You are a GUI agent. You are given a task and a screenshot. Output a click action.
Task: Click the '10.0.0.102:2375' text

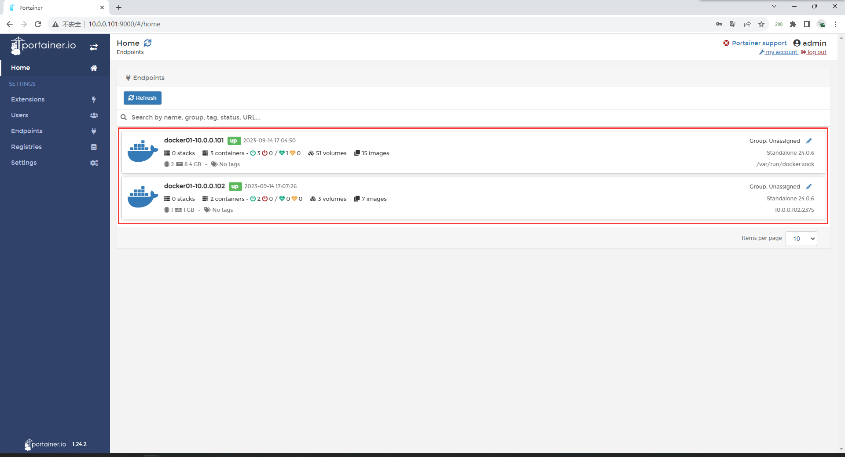point(794,210)
